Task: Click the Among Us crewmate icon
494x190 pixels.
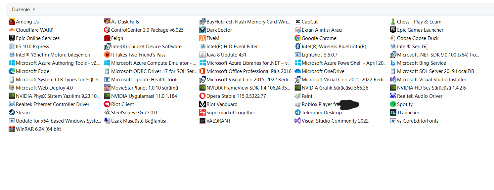Action: pos(12,22)
